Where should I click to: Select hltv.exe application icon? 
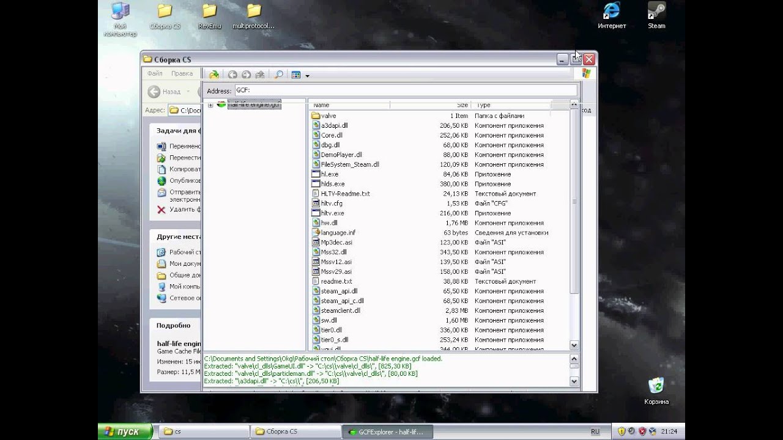coord(316,213)
